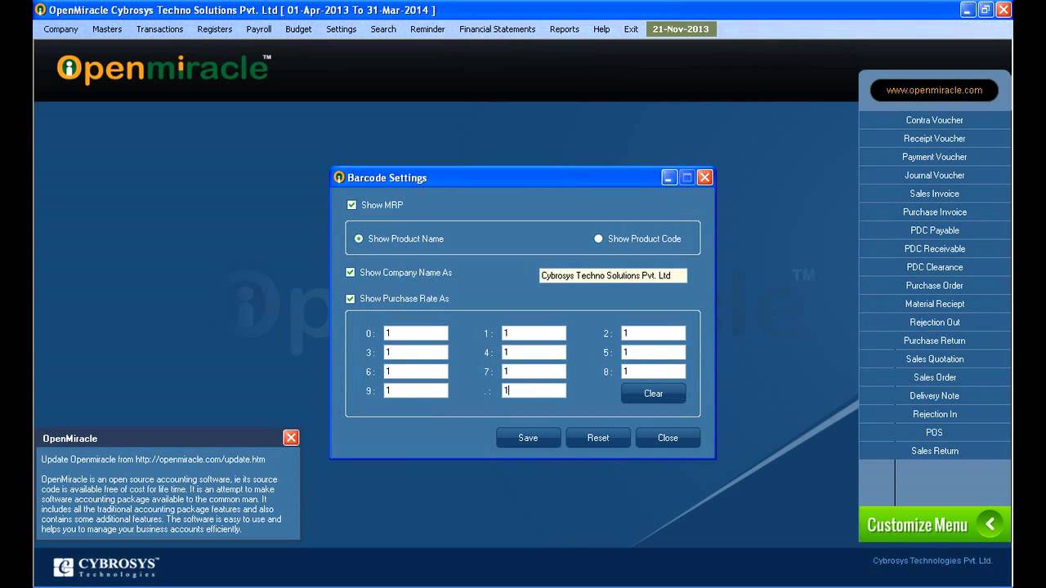Maximize the Barcode Settings dialog
Viewport: 1046px width, 588px height.
687,177
